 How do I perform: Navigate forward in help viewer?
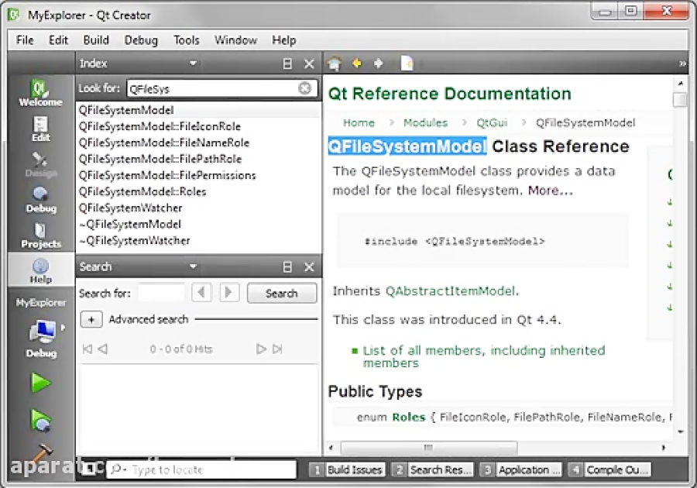[x=378, y=64]
